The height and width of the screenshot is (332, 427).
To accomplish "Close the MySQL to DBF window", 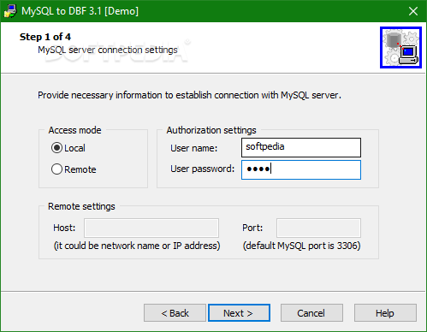I will (413, 11).
